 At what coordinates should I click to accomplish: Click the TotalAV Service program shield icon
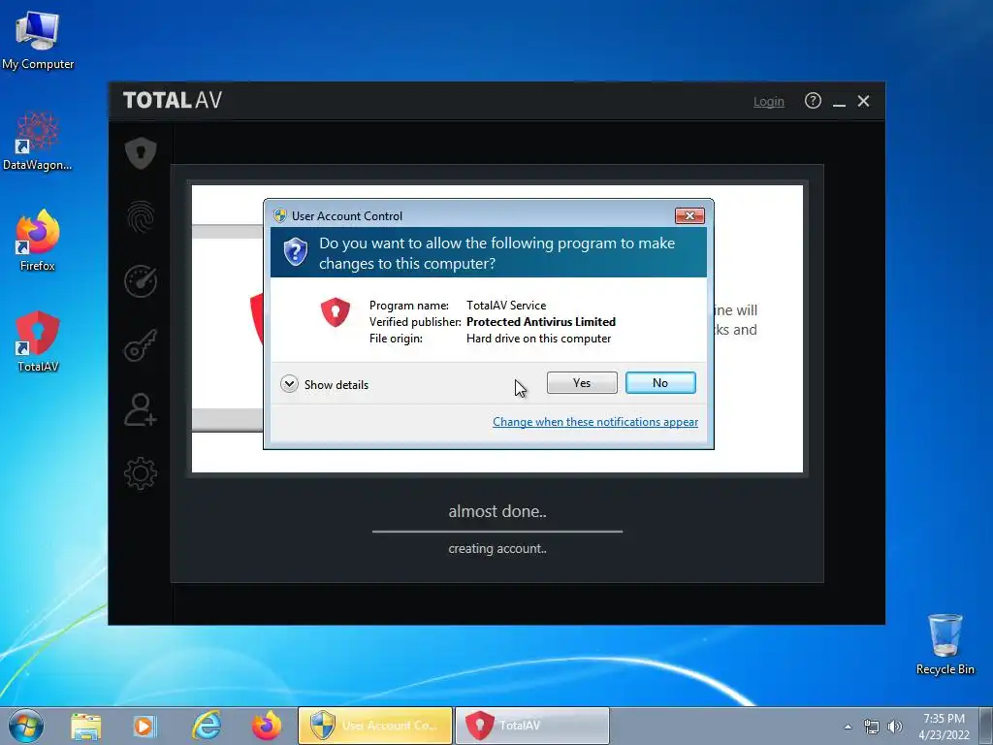pos(336,312)
